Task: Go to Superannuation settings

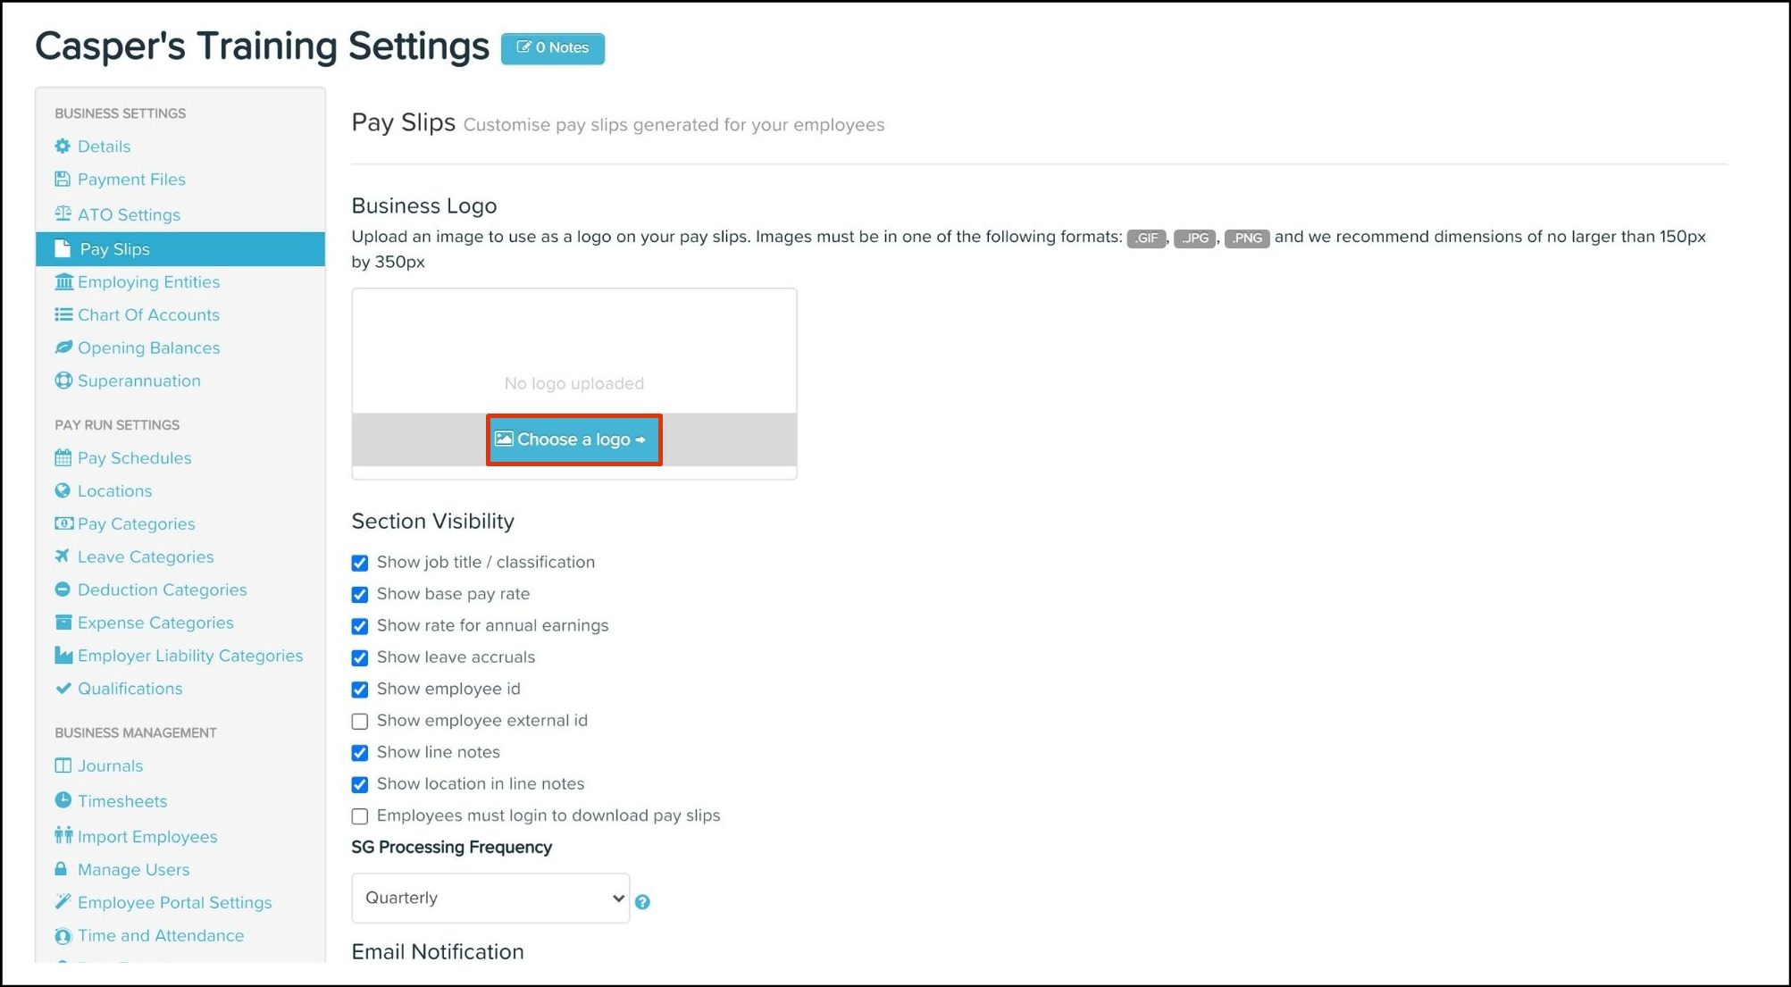Action: (138, 381)
